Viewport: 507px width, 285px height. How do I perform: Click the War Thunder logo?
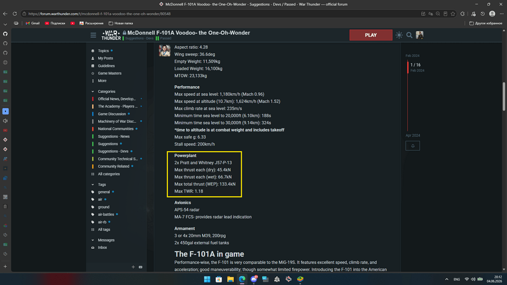point(111,35)
